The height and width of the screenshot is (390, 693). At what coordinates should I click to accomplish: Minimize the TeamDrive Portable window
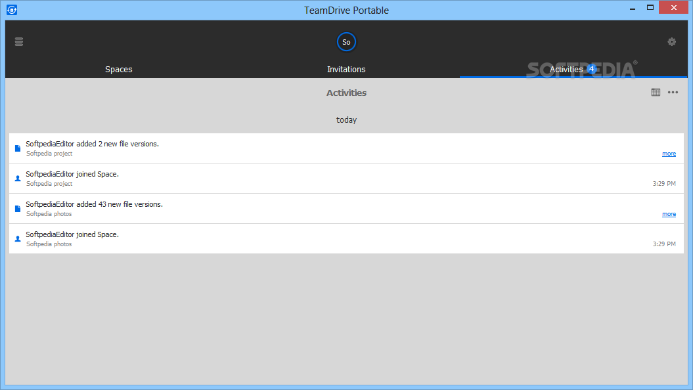tap(633, 8)
